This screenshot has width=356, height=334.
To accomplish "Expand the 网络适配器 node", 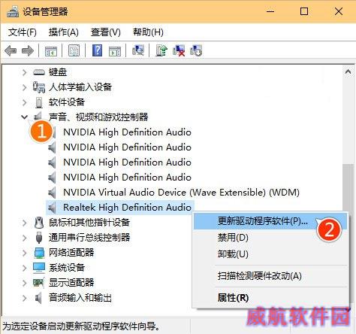I will click(x=24, y=253).
